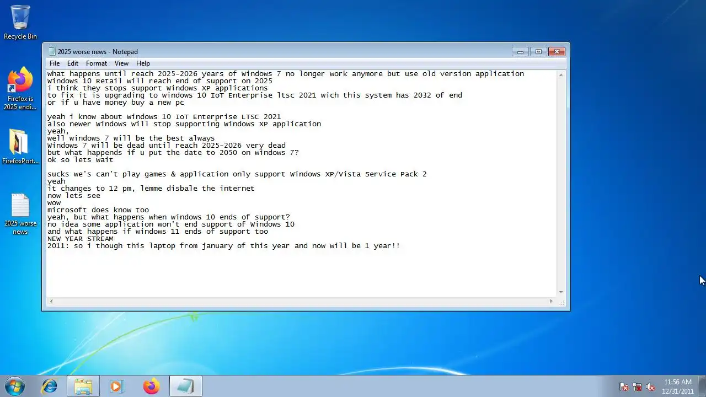
Task: Click the line 'well windows 7 will be the best always'
Action: (131, 138)
